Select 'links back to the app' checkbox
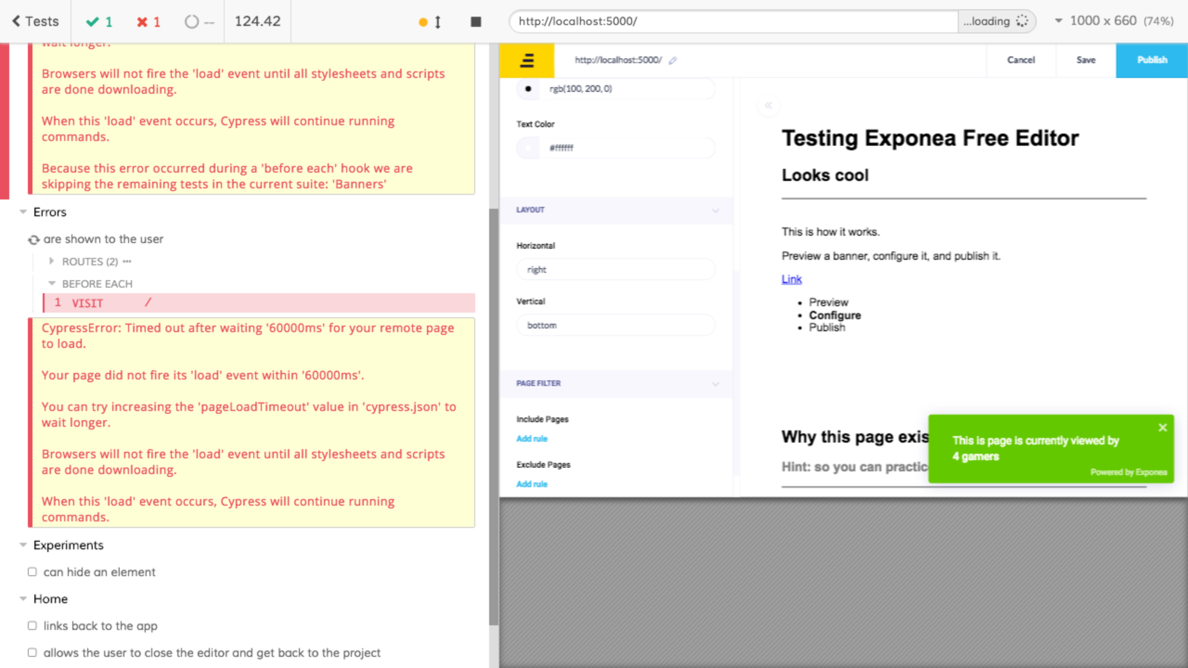This screenshot has width=1188, height=668. (32, 625)
